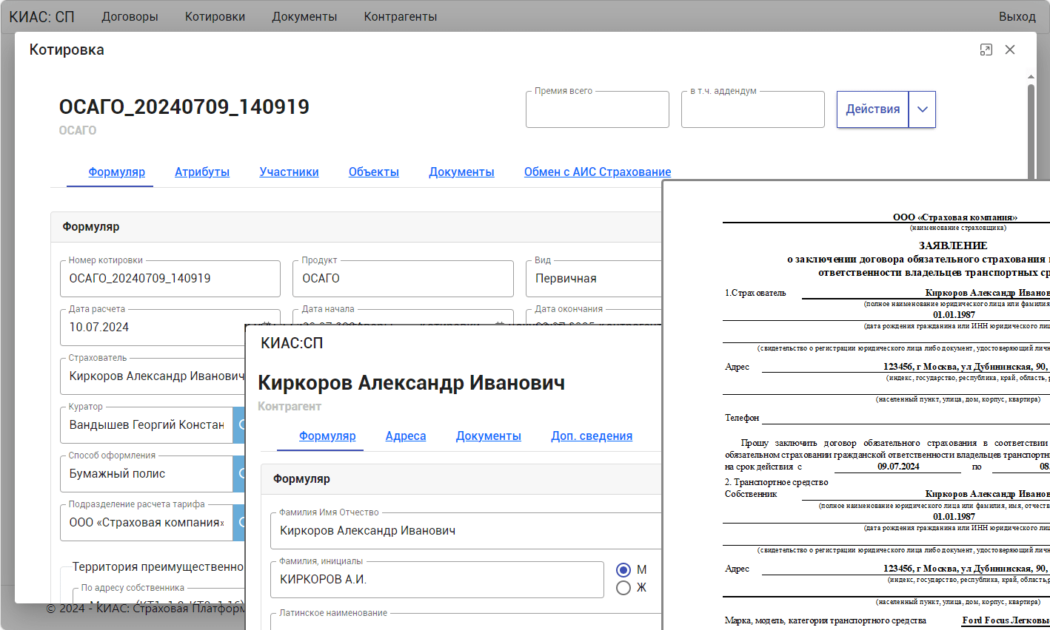Switch to the Атрибуты tab
This screenshot has height=630, width=1050.
coord(202,172)
